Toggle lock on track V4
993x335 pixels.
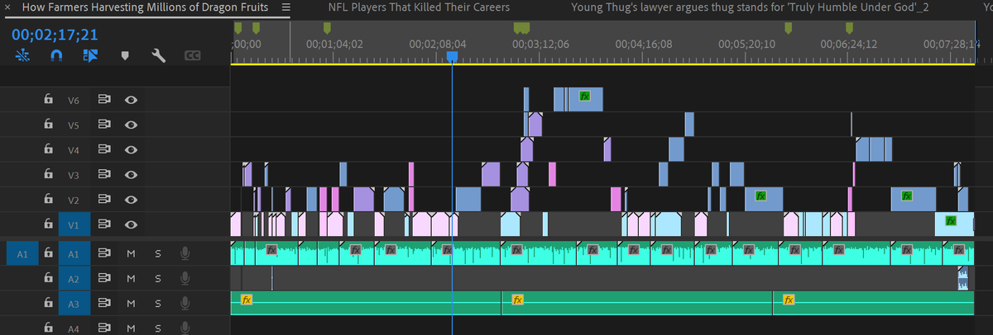click(49, 149)
